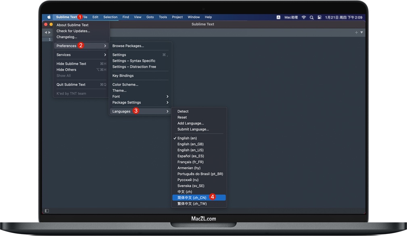Select Português do Brasil (pt_BR)

coord(199,174)
